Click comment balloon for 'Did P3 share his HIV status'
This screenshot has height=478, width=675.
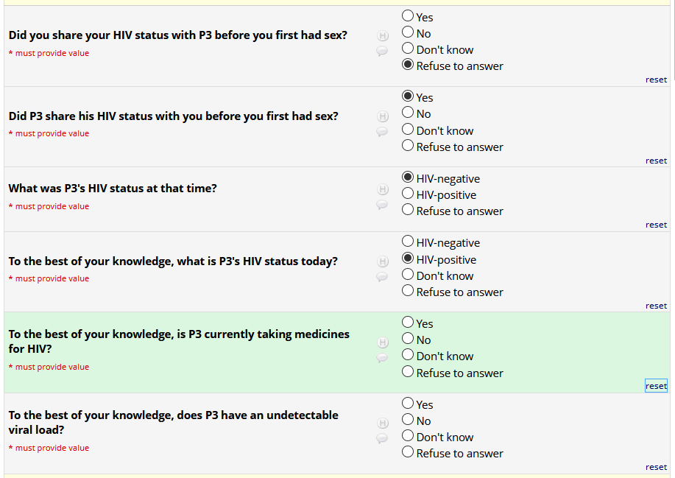pos(382,132)
